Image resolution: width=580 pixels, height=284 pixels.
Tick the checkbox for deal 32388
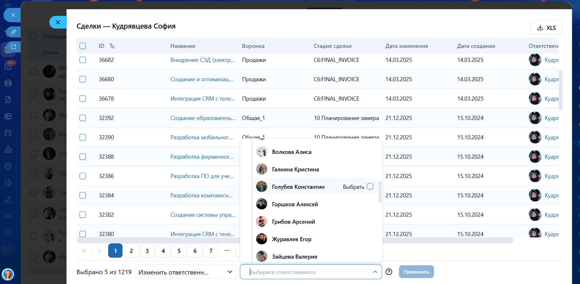[x=83, y=157]
